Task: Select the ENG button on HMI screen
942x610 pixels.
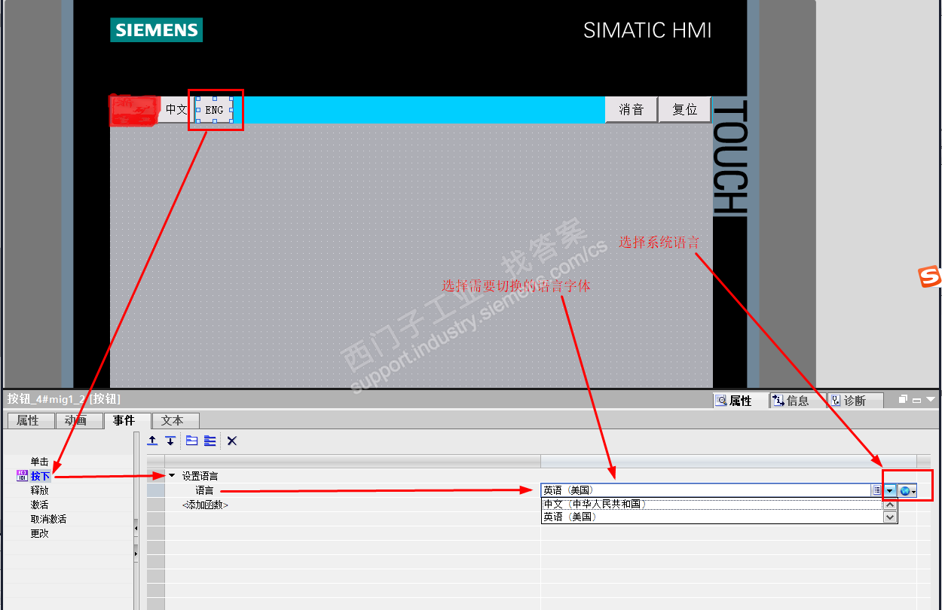Action: [x=214, y=110]
